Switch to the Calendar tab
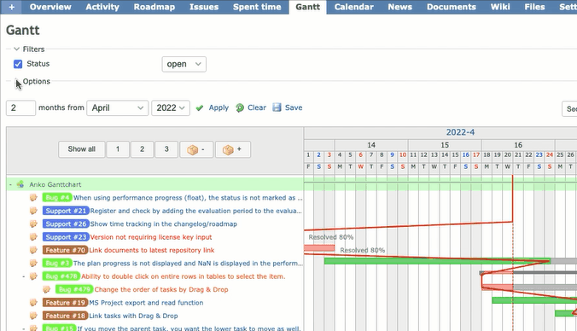 coord(354,7)
